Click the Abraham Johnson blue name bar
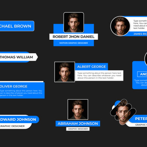 [78, 124]
